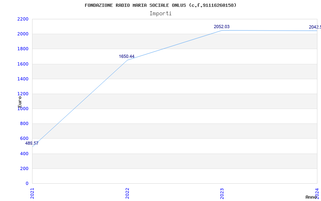321x201 pixels.
Task: Click the y-axis value 0
Action: 27,183
